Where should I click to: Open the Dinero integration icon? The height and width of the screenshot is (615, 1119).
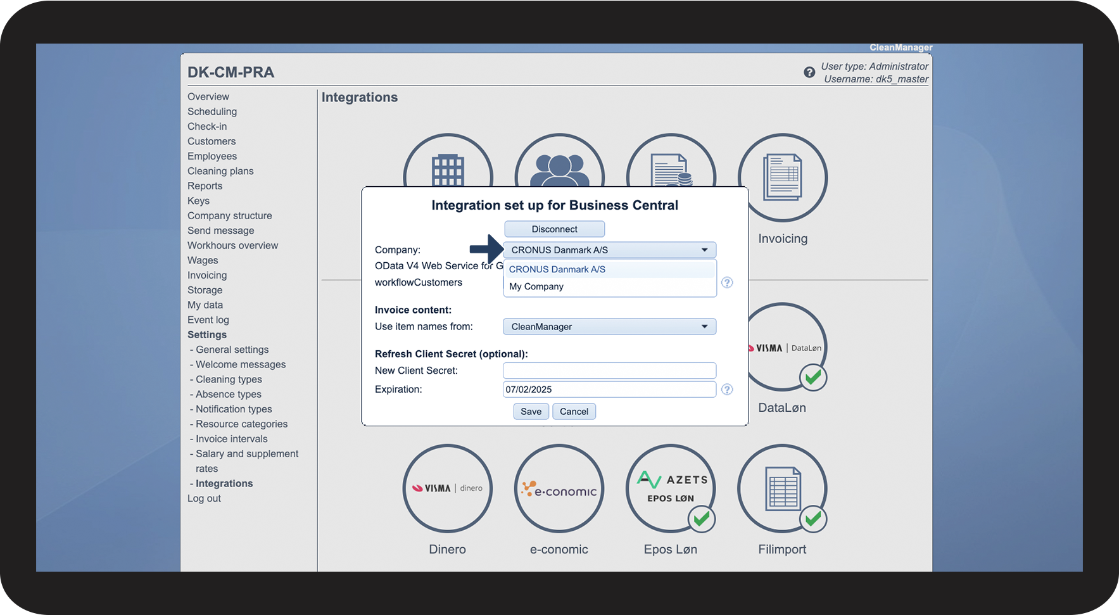pyautogui.click(x=447, y=488)
